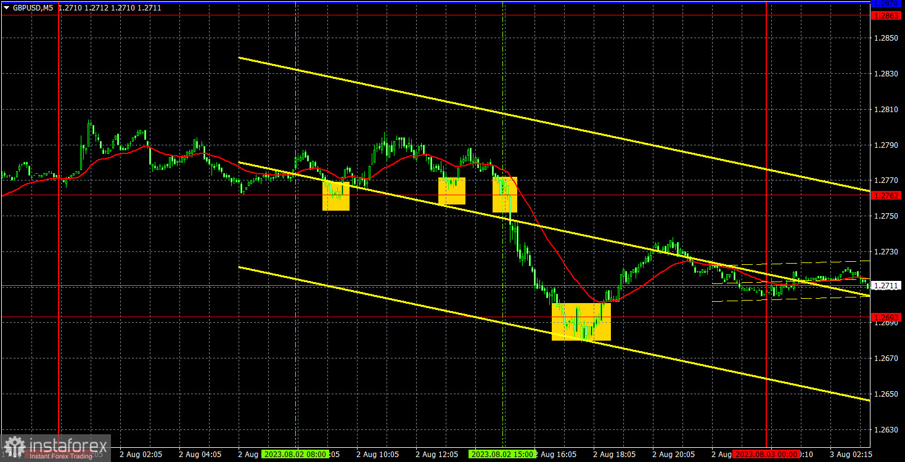
Task: Select the large yellow signal box near 1.2693
Action: click(x=581, y=322)
